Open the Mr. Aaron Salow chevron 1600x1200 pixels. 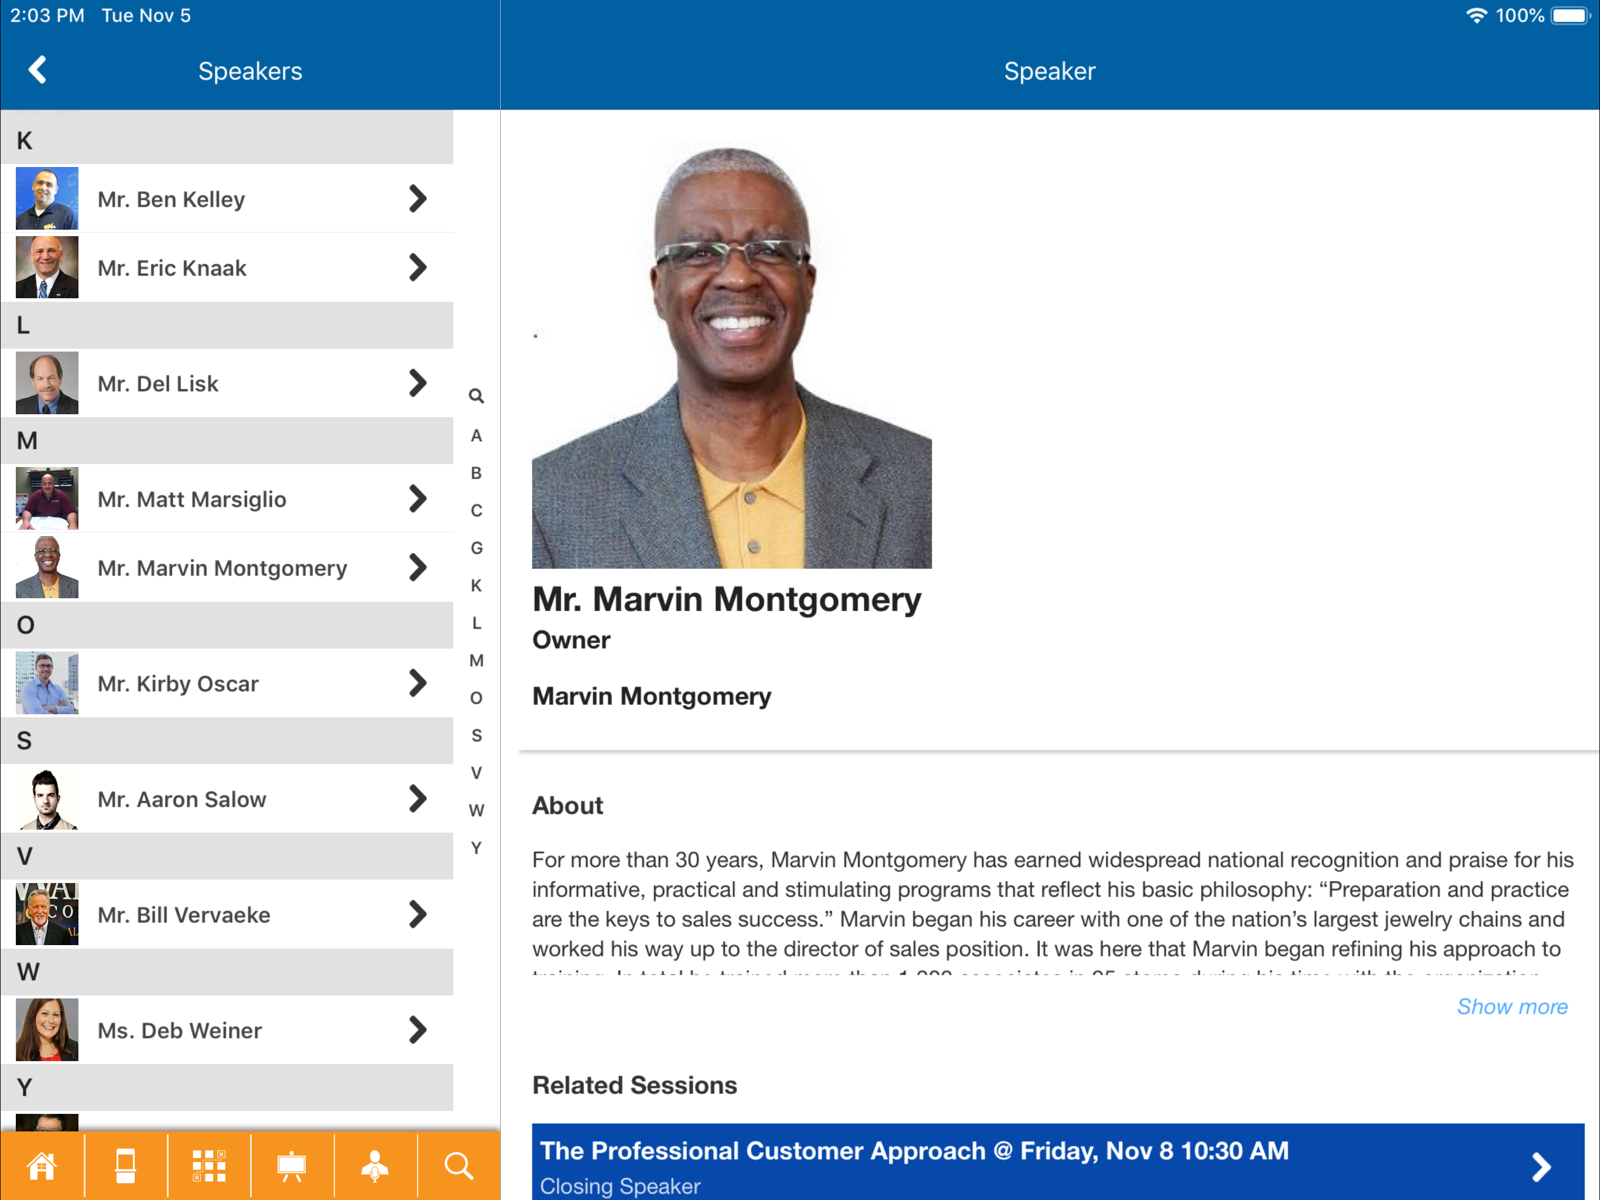(418, 798)
